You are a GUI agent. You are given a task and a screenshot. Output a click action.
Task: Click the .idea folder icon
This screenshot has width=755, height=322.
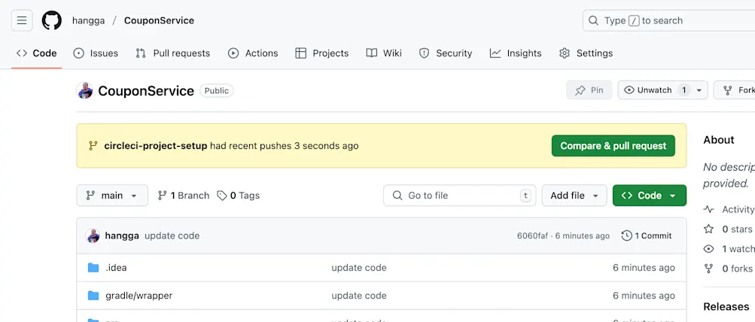pyautogui.click(x=93, y=268)
